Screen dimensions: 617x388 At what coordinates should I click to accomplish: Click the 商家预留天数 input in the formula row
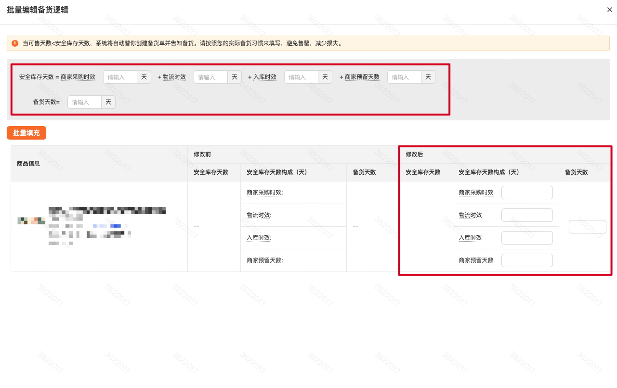click(x=404, y=77)
